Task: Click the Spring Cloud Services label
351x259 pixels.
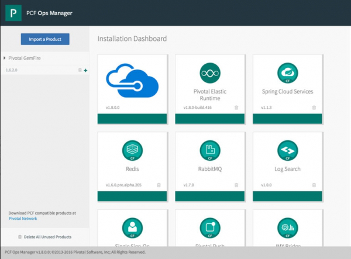Action: click(x=288, y=91)
